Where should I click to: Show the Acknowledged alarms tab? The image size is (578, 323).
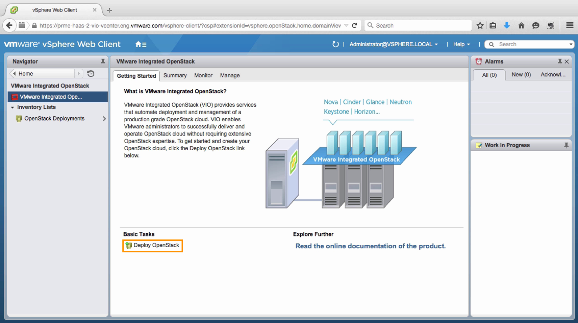[x=553, y=75]
